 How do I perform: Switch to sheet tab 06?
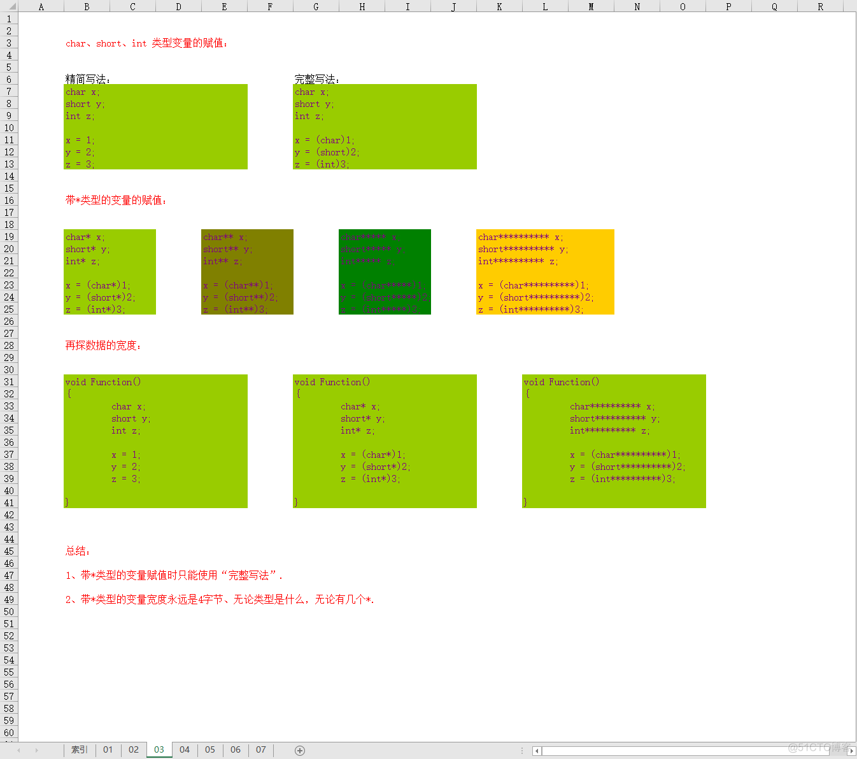pyautogui.click(x=236, y=749)
